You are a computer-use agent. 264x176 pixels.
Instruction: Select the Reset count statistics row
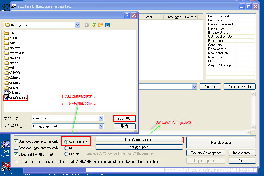pos(231,41)
